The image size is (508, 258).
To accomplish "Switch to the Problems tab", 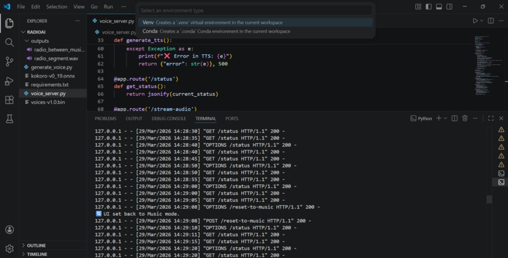I will pos(106,119).
